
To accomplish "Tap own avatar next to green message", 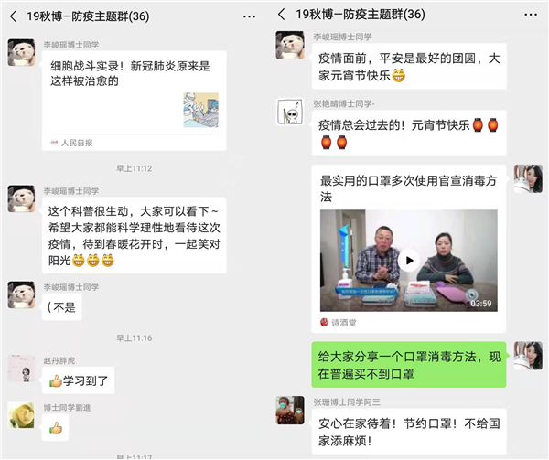I will pos(528,356).
